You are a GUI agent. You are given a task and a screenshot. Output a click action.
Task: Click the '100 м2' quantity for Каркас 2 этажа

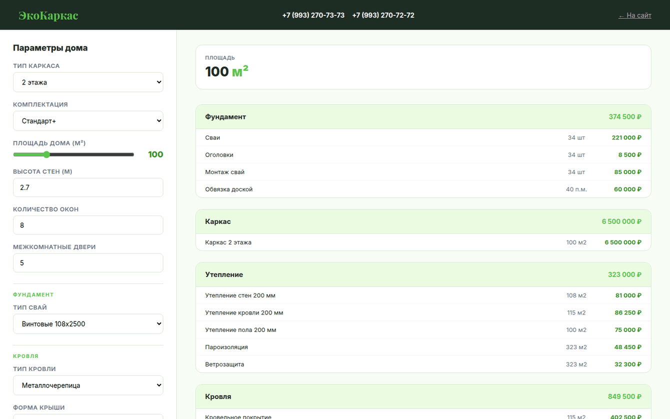(x=576, y=242)
